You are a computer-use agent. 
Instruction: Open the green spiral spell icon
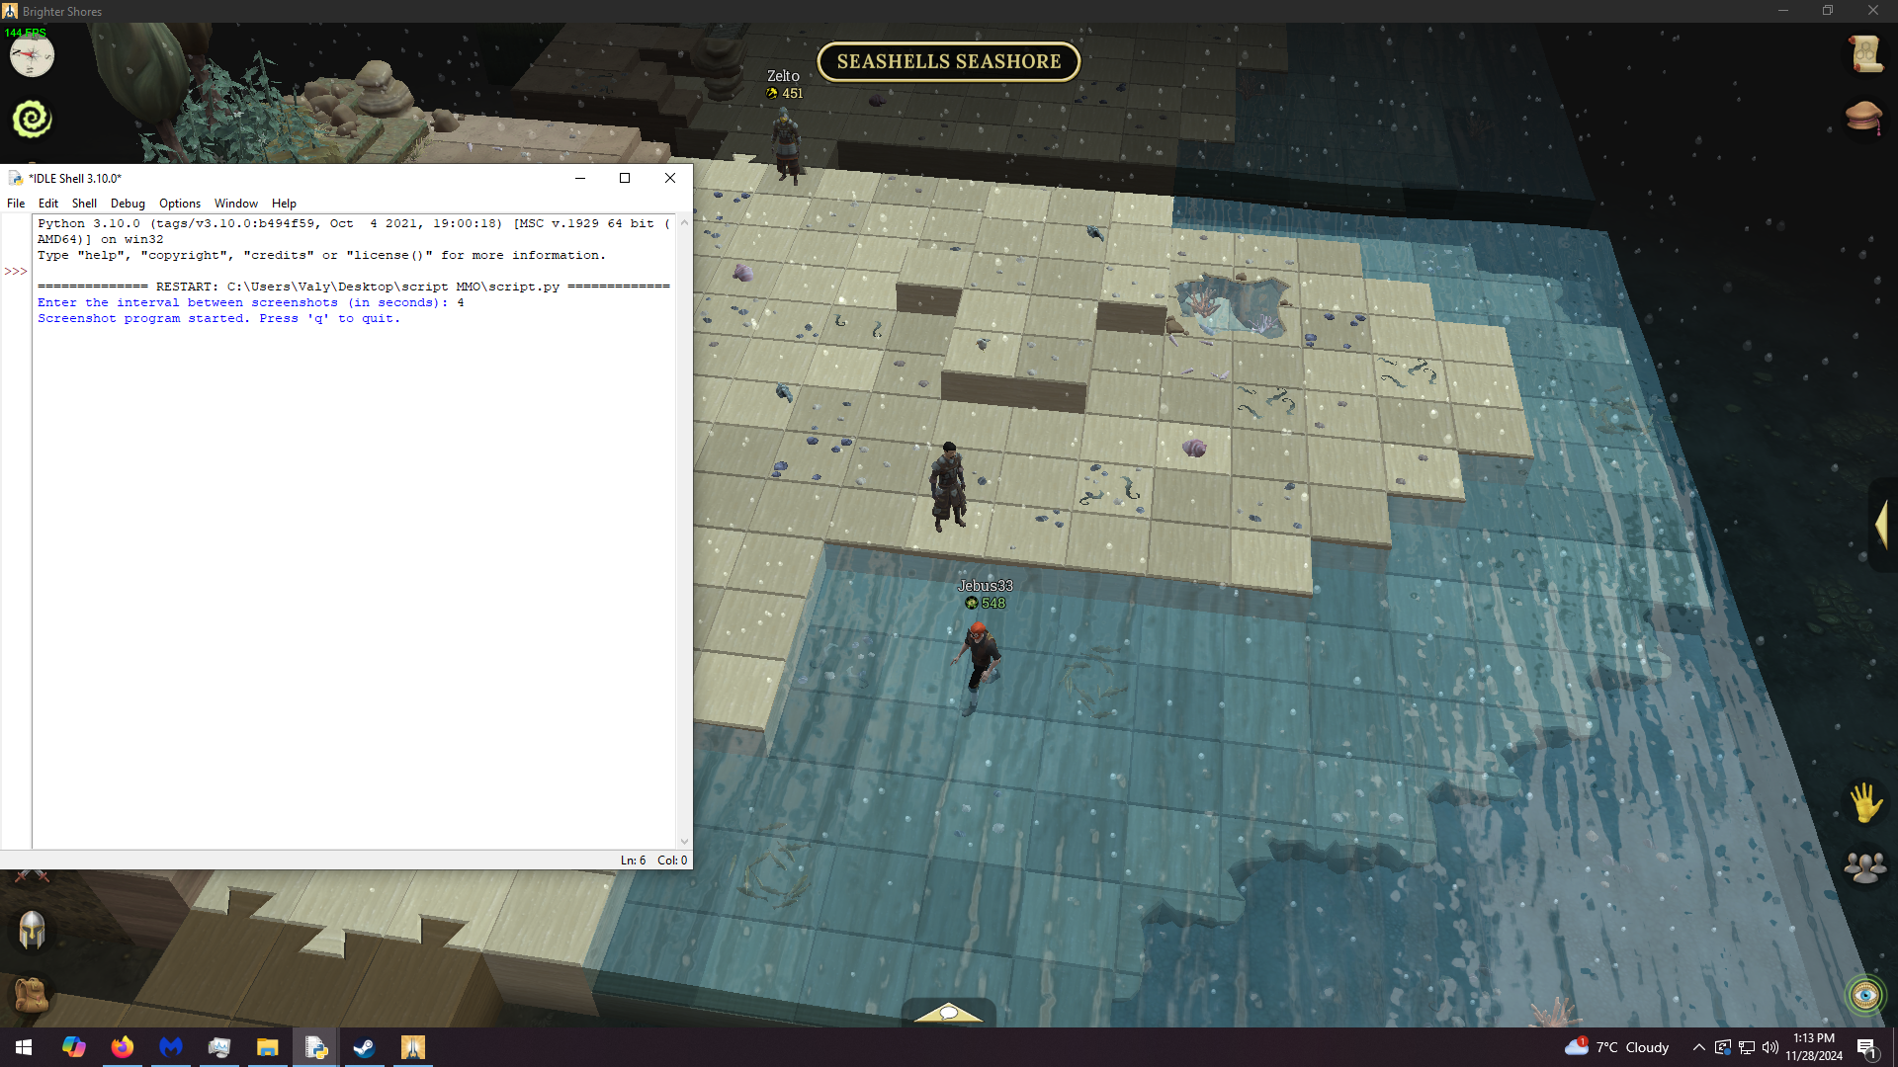click(32, 120)
